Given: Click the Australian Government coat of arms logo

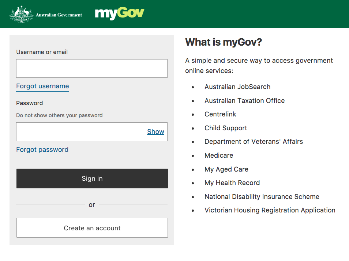Looking at the screenshot, I should (x=21, y=15).
